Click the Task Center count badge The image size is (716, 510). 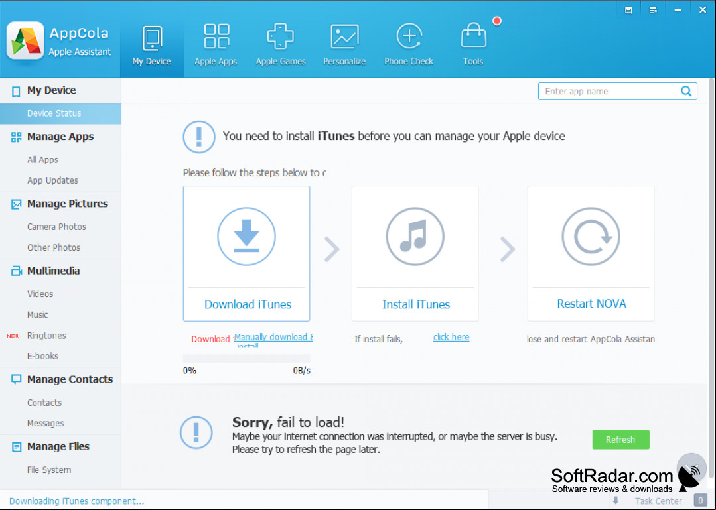coord(700,501)
